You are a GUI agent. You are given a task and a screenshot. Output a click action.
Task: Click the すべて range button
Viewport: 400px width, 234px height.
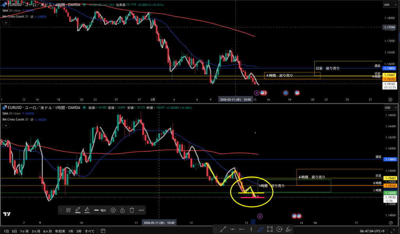(89, 231)
